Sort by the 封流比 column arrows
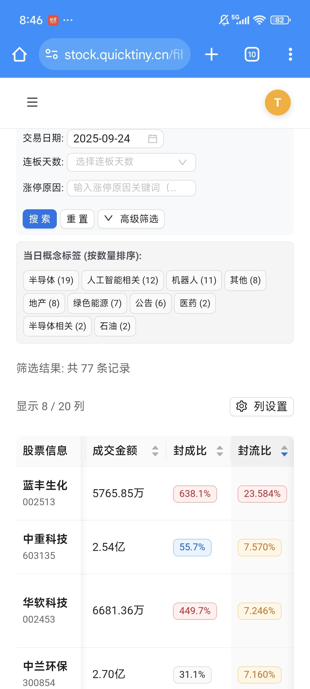310x689 pixels. (x=284, y=451)
